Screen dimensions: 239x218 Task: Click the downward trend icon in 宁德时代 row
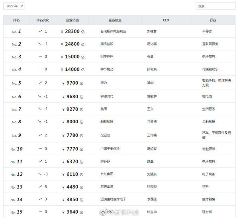[x=39, y=96]
